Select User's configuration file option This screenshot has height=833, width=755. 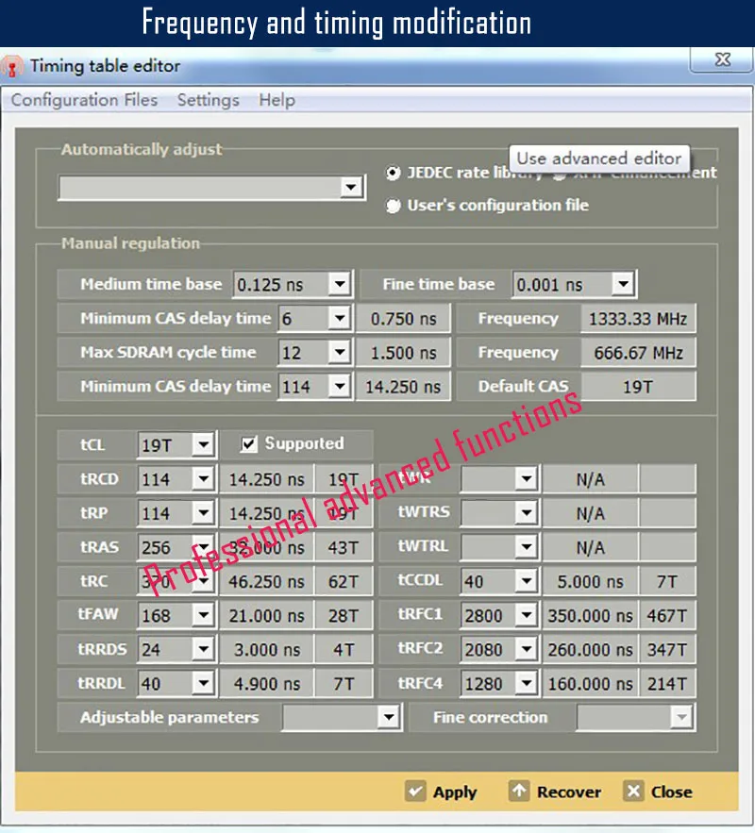point(394,206)
